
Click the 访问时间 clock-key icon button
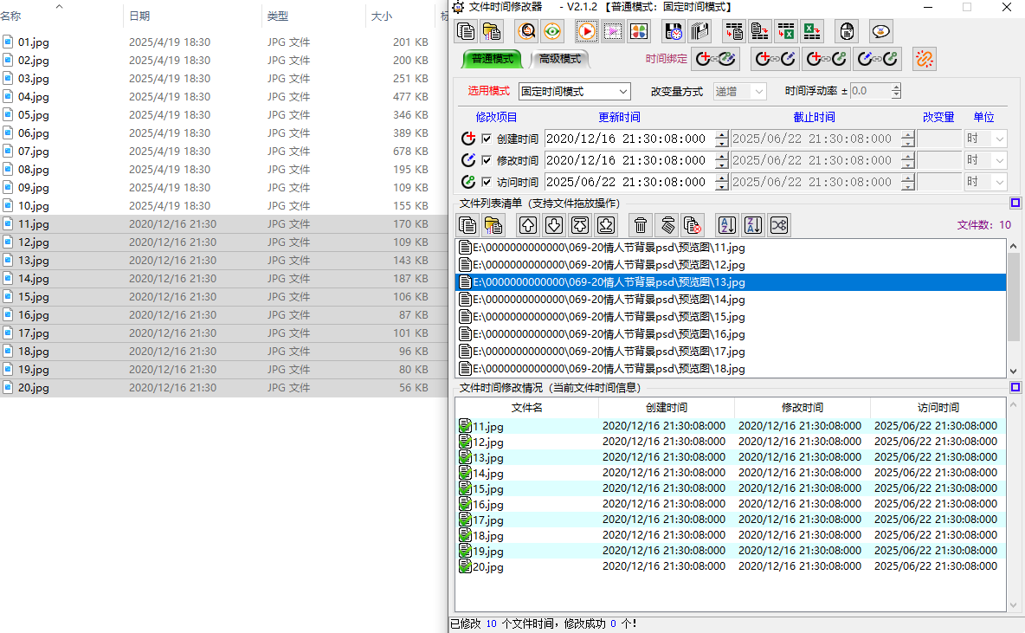pos(468,182)
